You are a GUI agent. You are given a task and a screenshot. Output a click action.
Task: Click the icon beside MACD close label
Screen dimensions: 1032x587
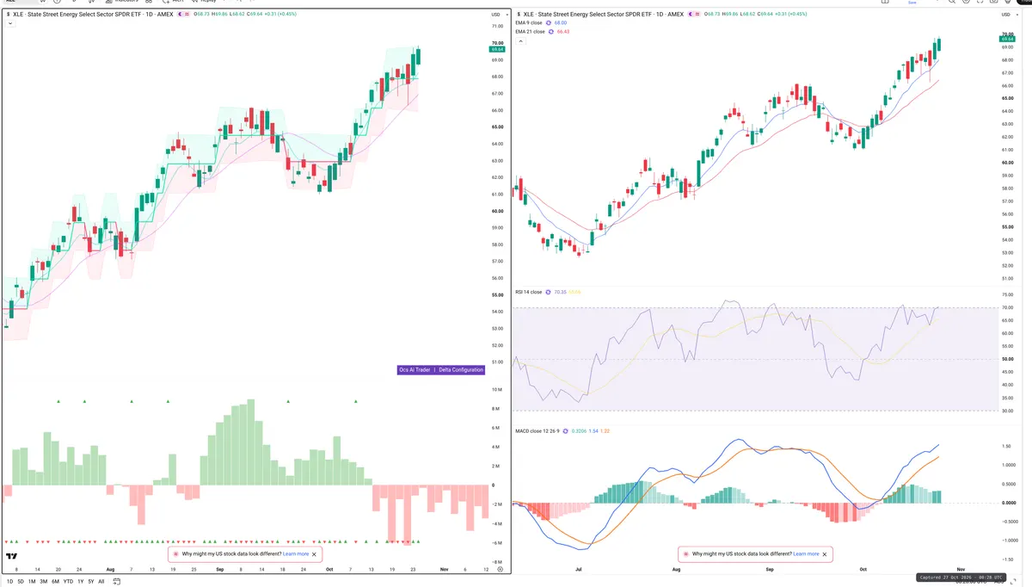pyautogui.click(x=565, y=430)
